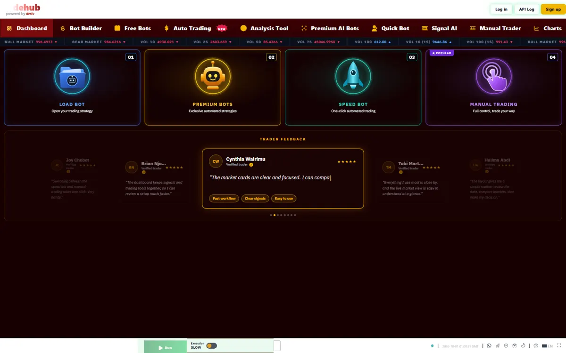The width and height of the screenshot is (566, 353).
Task: Launch the Speed Bot rocket icon
Action: point(353,77)
